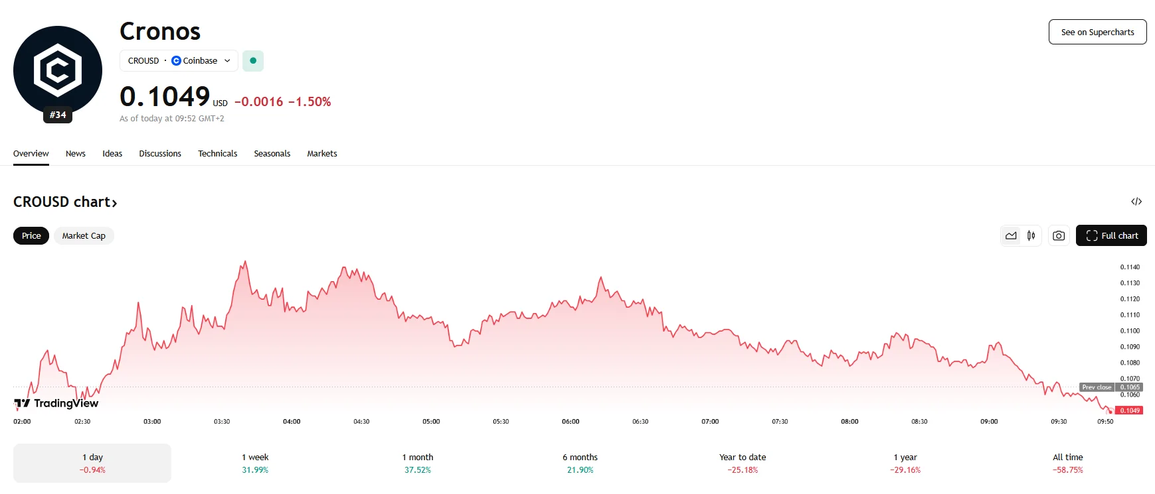Open the Technicals tab
The width and height of the screenshot is (1155, 494).
click(x=217, y=154)
